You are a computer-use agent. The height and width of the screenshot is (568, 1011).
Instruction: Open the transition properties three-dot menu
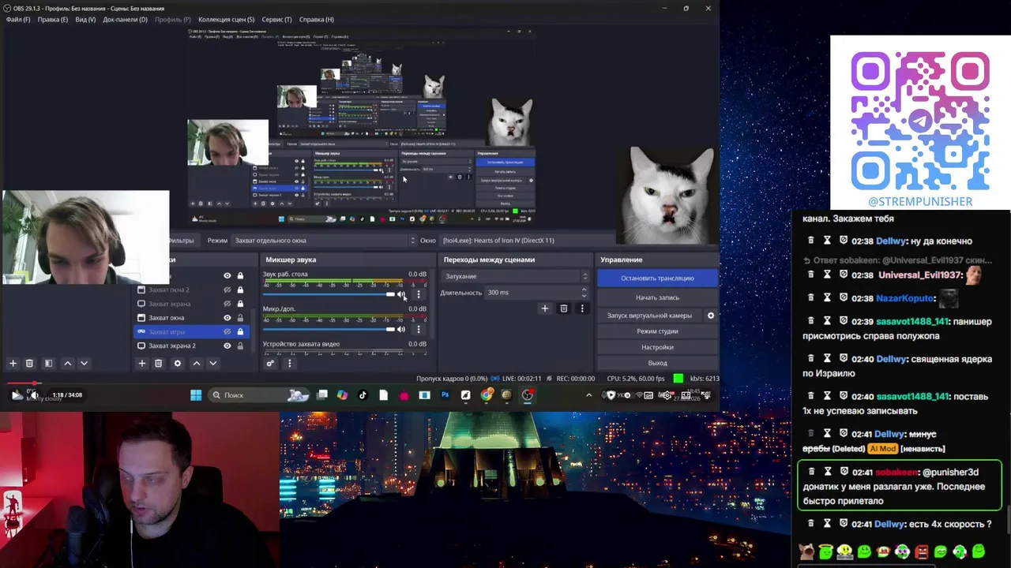tap(582, 308)
